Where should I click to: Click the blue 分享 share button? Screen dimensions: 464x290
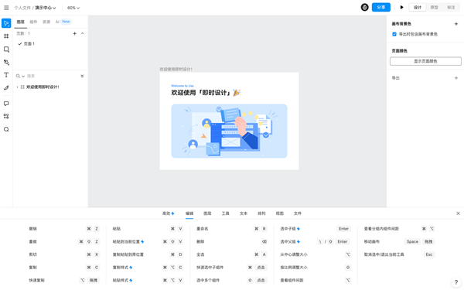point(381,8)
